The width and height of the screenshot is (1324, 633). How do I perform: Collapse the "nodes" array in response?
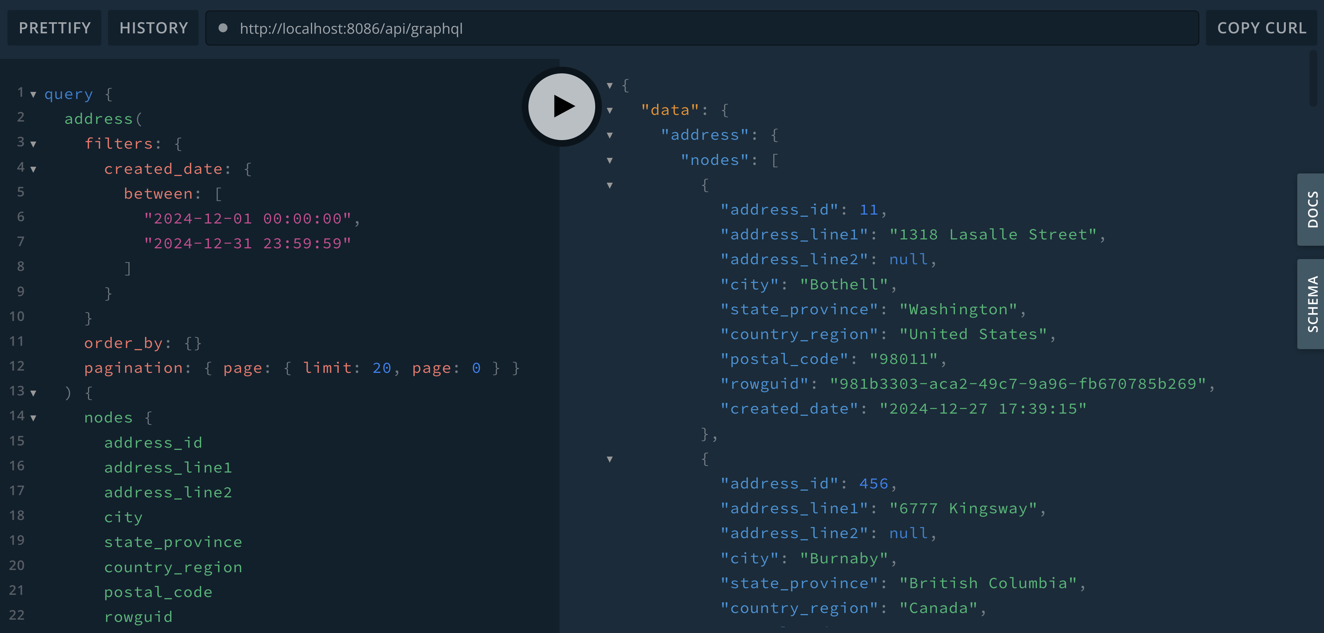[610, 161]
